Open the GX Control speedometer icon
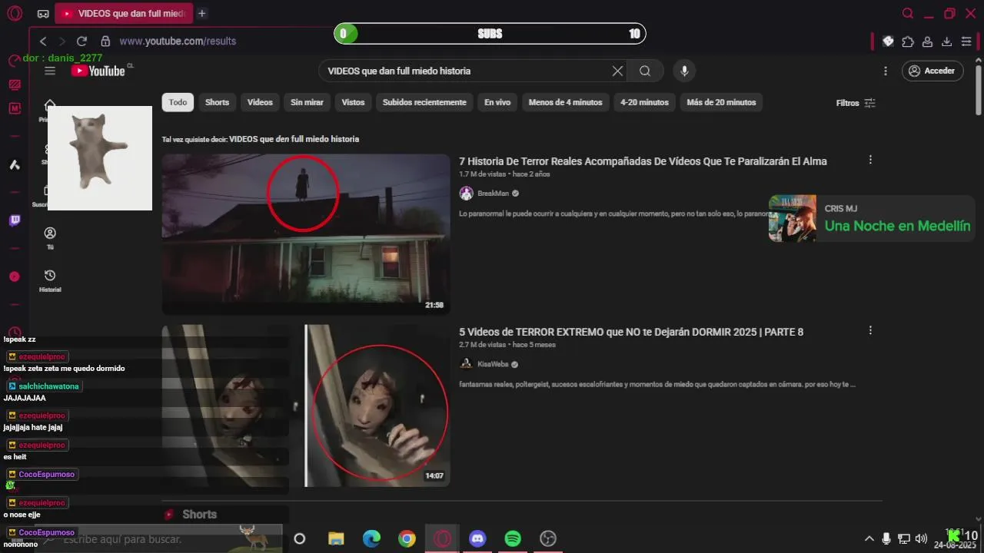Screen dimensions: 984x553 click(x=15, y=61)
